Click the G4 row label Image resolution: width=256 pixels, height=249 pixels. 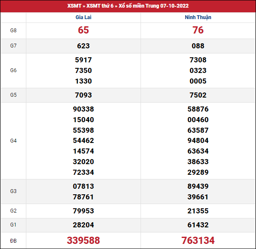pos(13,140)
